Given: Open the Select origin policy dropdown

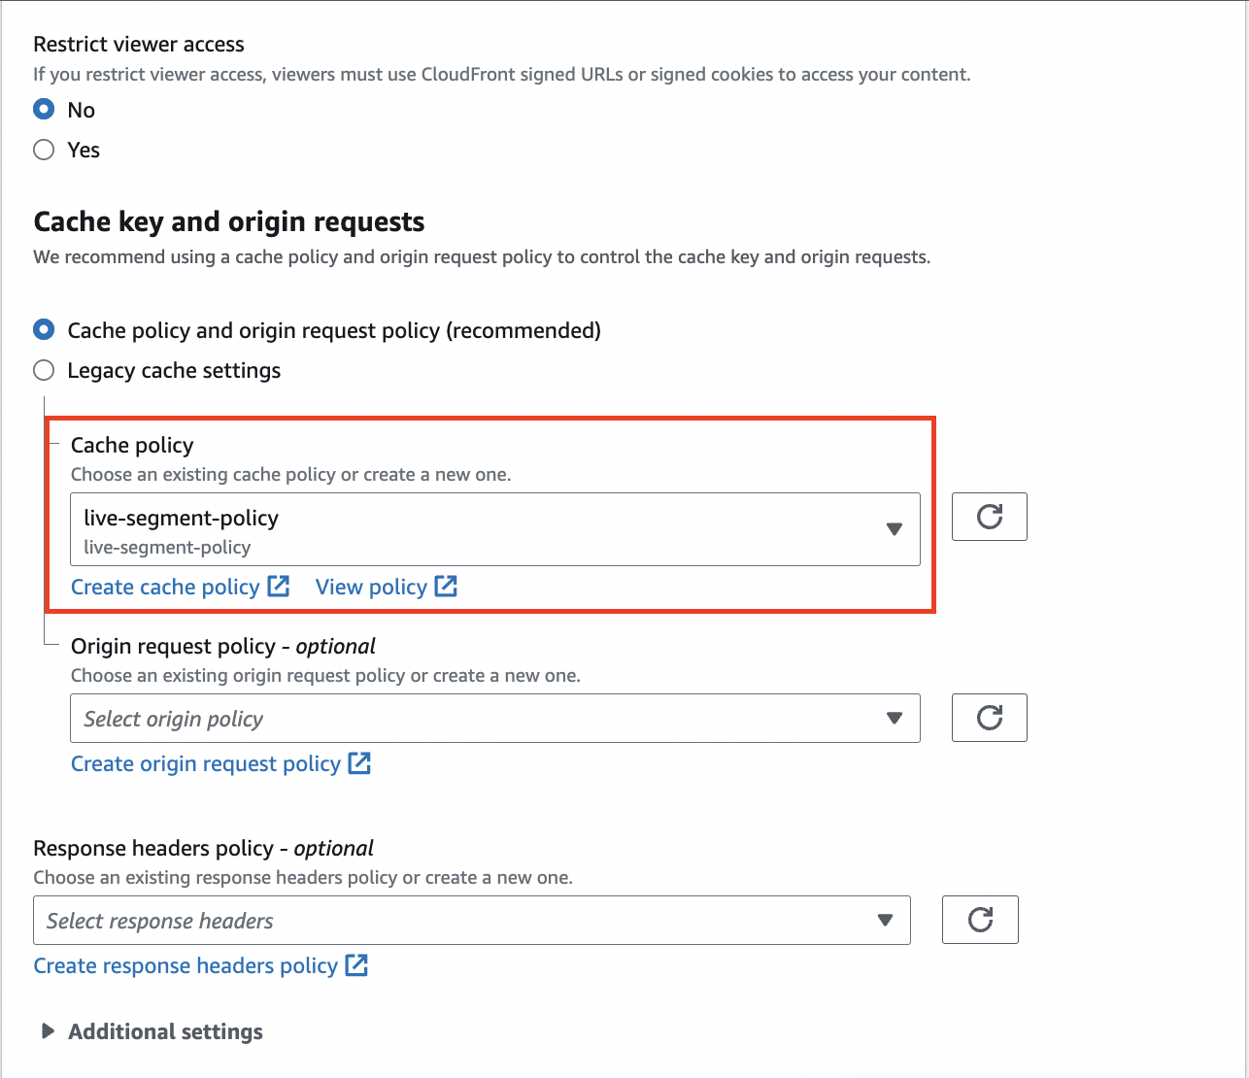Looking at the screenshot, I should [494, 719].
